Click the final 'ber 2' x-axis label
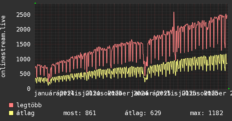This screenshot has width=232, height=121. coord(224,93)
